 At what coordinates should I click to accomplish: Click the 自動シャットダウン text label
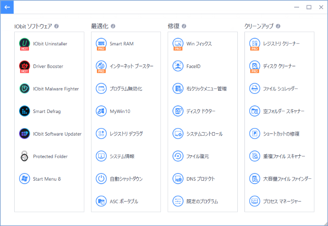[x=126, y=179]
